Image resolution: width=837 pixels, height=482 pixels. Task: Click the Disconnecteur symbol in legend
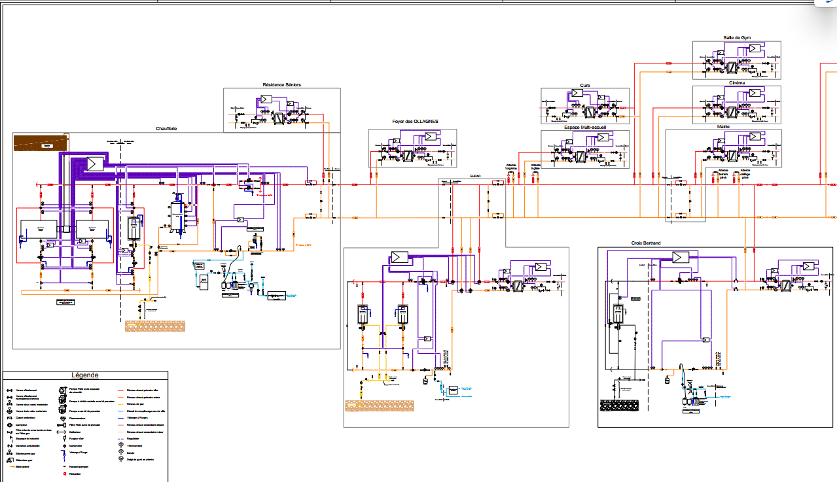(63, 418)
